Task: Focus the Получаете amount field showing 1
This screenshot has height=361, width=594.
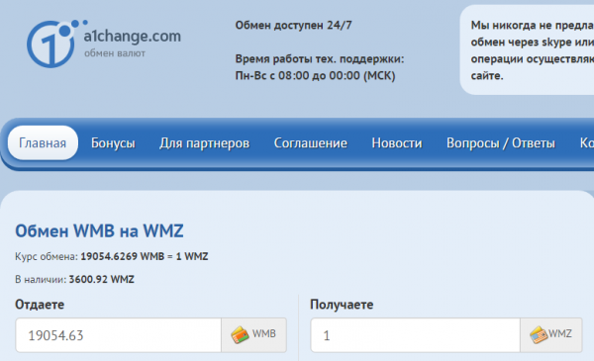Action: click(x=415, y=335)
